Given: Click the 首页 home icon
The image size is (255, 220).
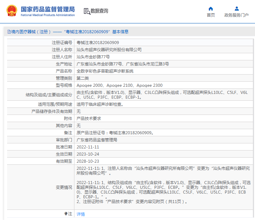Looking at the screenshot, I should pyautogui.click(x=211, y=8).
